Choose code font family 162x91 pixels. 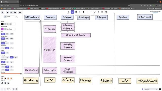click(12, 62)
